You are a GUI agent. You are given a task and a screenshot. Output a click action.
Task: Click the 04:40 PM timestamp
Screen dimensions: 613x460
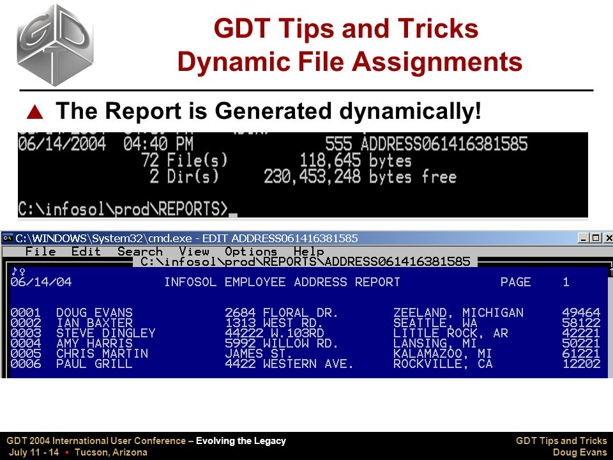158,144
